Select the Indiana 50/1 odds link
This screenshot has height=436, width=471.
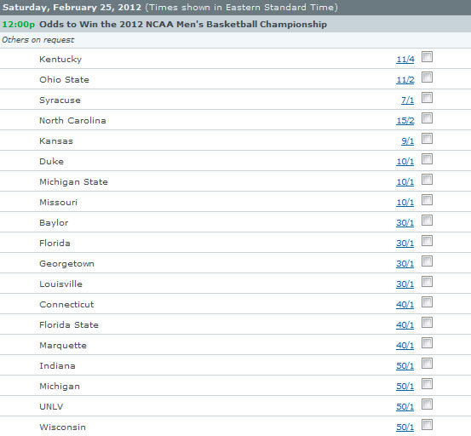[405, 365]
